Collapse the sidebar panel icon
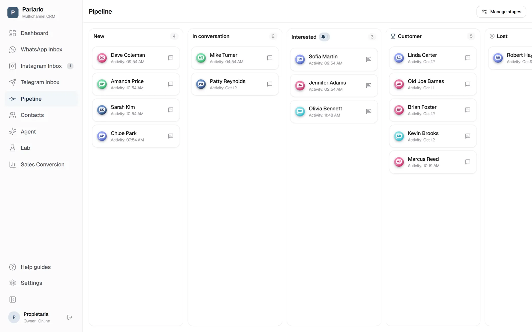 13,300
